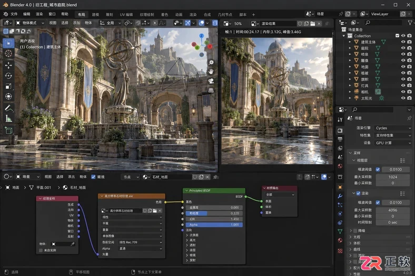Viewport: 415px width, 276px height.
Task: Choose the Measure ruler tool
Action: pos(8,119)
